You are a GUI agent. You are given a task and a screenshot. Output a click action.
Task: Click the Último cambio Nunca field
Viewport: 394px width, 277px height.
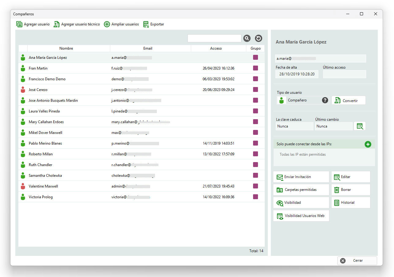(334, 126)
